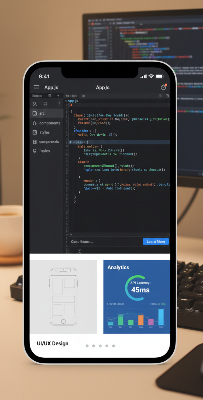The width and height of the screenshot is (203, 400).
Task: Click the UI/UX Design label
Action: [52, 343]
